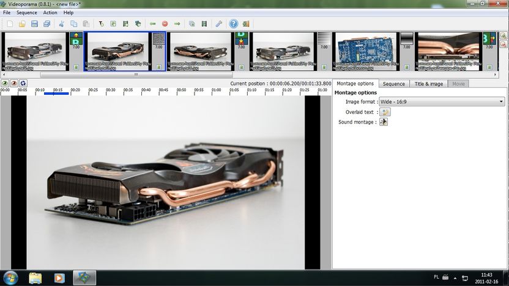
Task: Open a project with the folder icon
Action: 22,24
